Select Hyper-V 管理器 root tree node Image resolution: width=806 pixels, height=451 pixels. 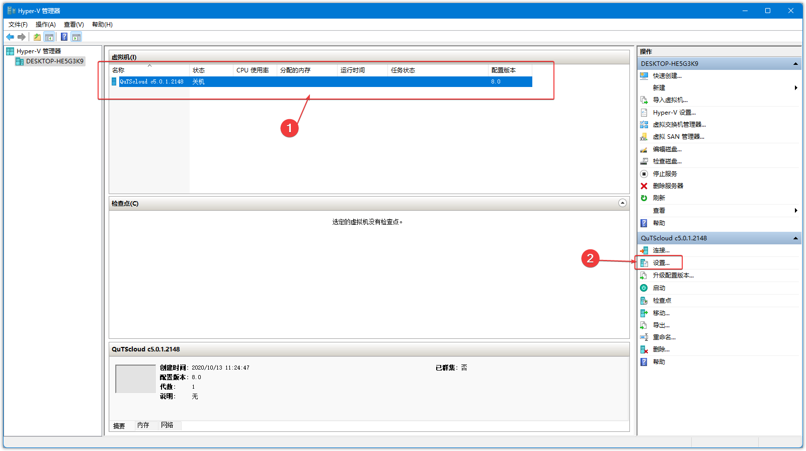(39, 51)
